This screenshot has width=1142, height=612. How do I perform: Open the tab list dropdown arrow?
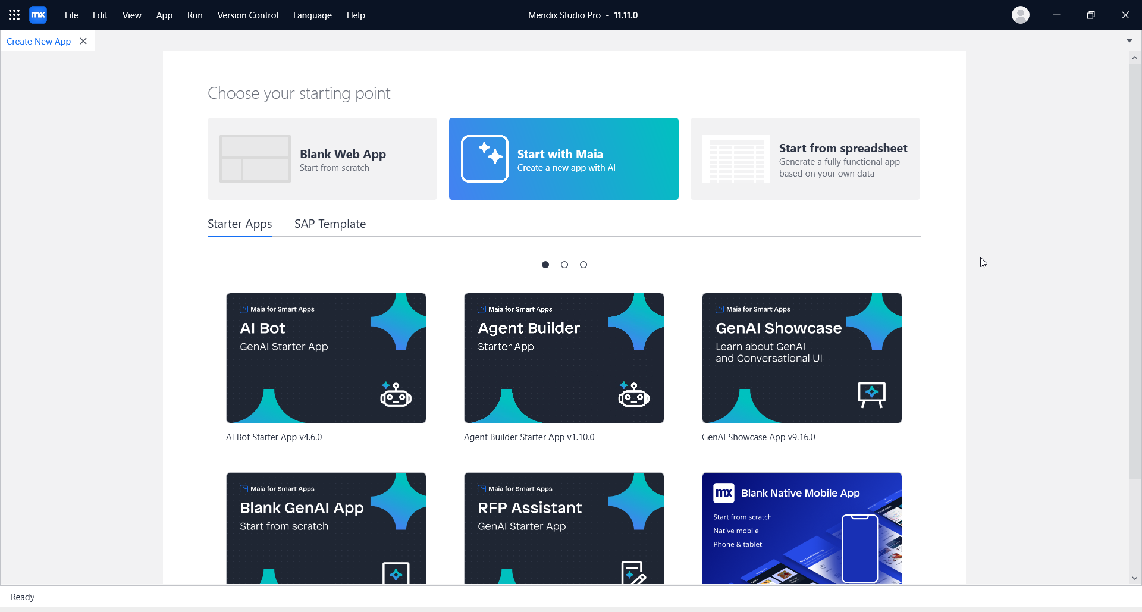coord(1130,41)
